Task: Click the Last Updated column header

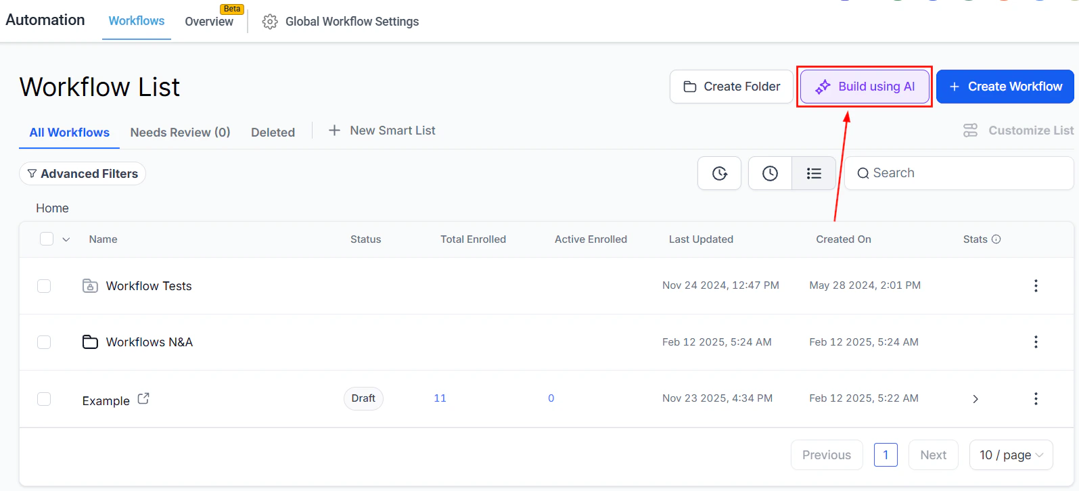Action: (x=701, y=239)
